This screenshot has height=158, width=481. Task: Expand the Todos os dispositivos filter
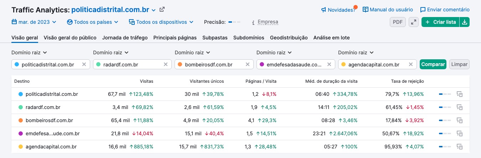pos(161,22)
